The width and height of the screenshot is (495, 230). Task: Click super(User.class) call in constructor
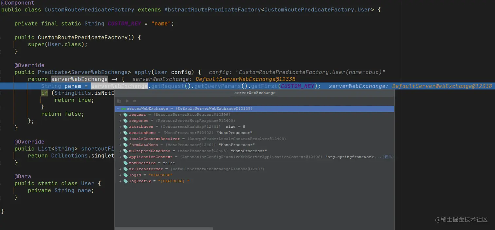pyautogui.click(x=58, y=44)
